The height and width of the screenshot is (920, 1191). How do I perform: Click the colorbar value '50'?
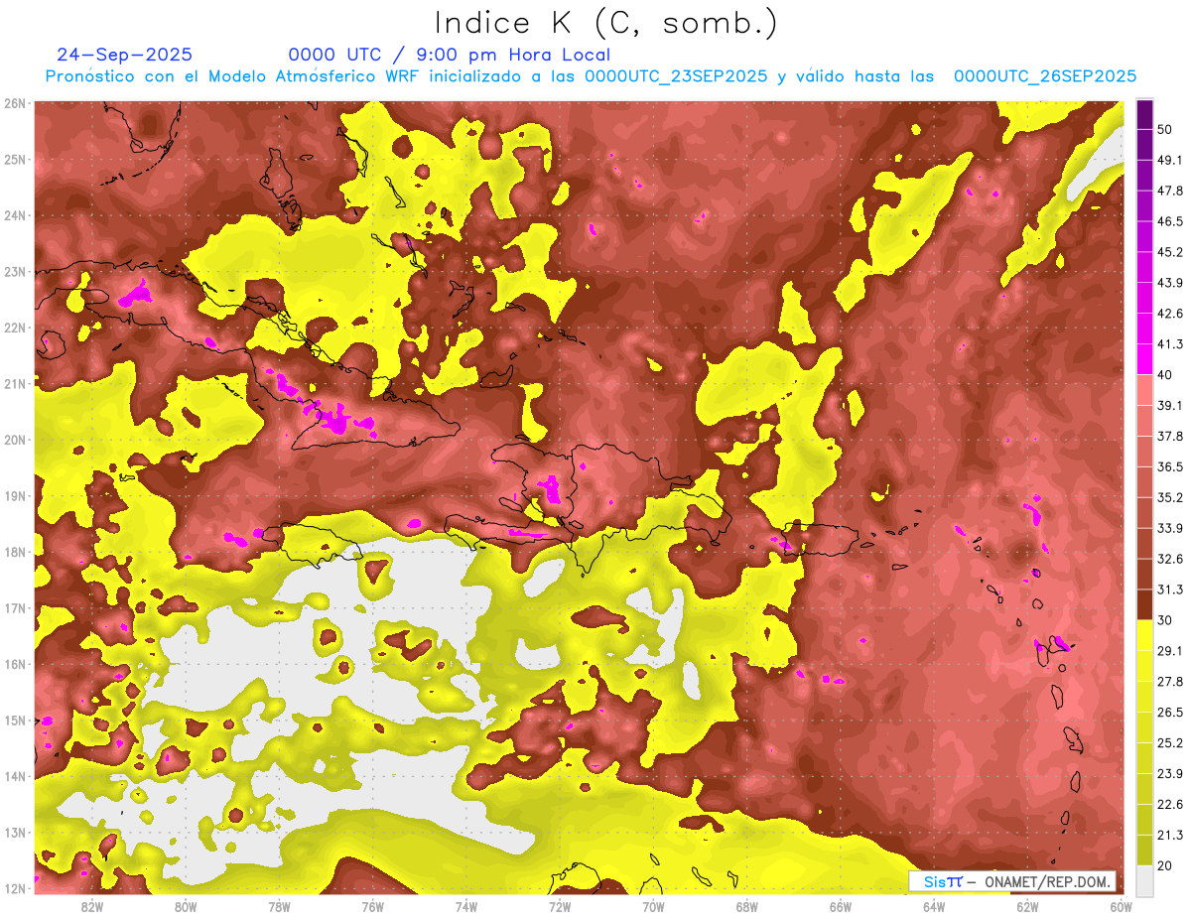[1166, 129]
